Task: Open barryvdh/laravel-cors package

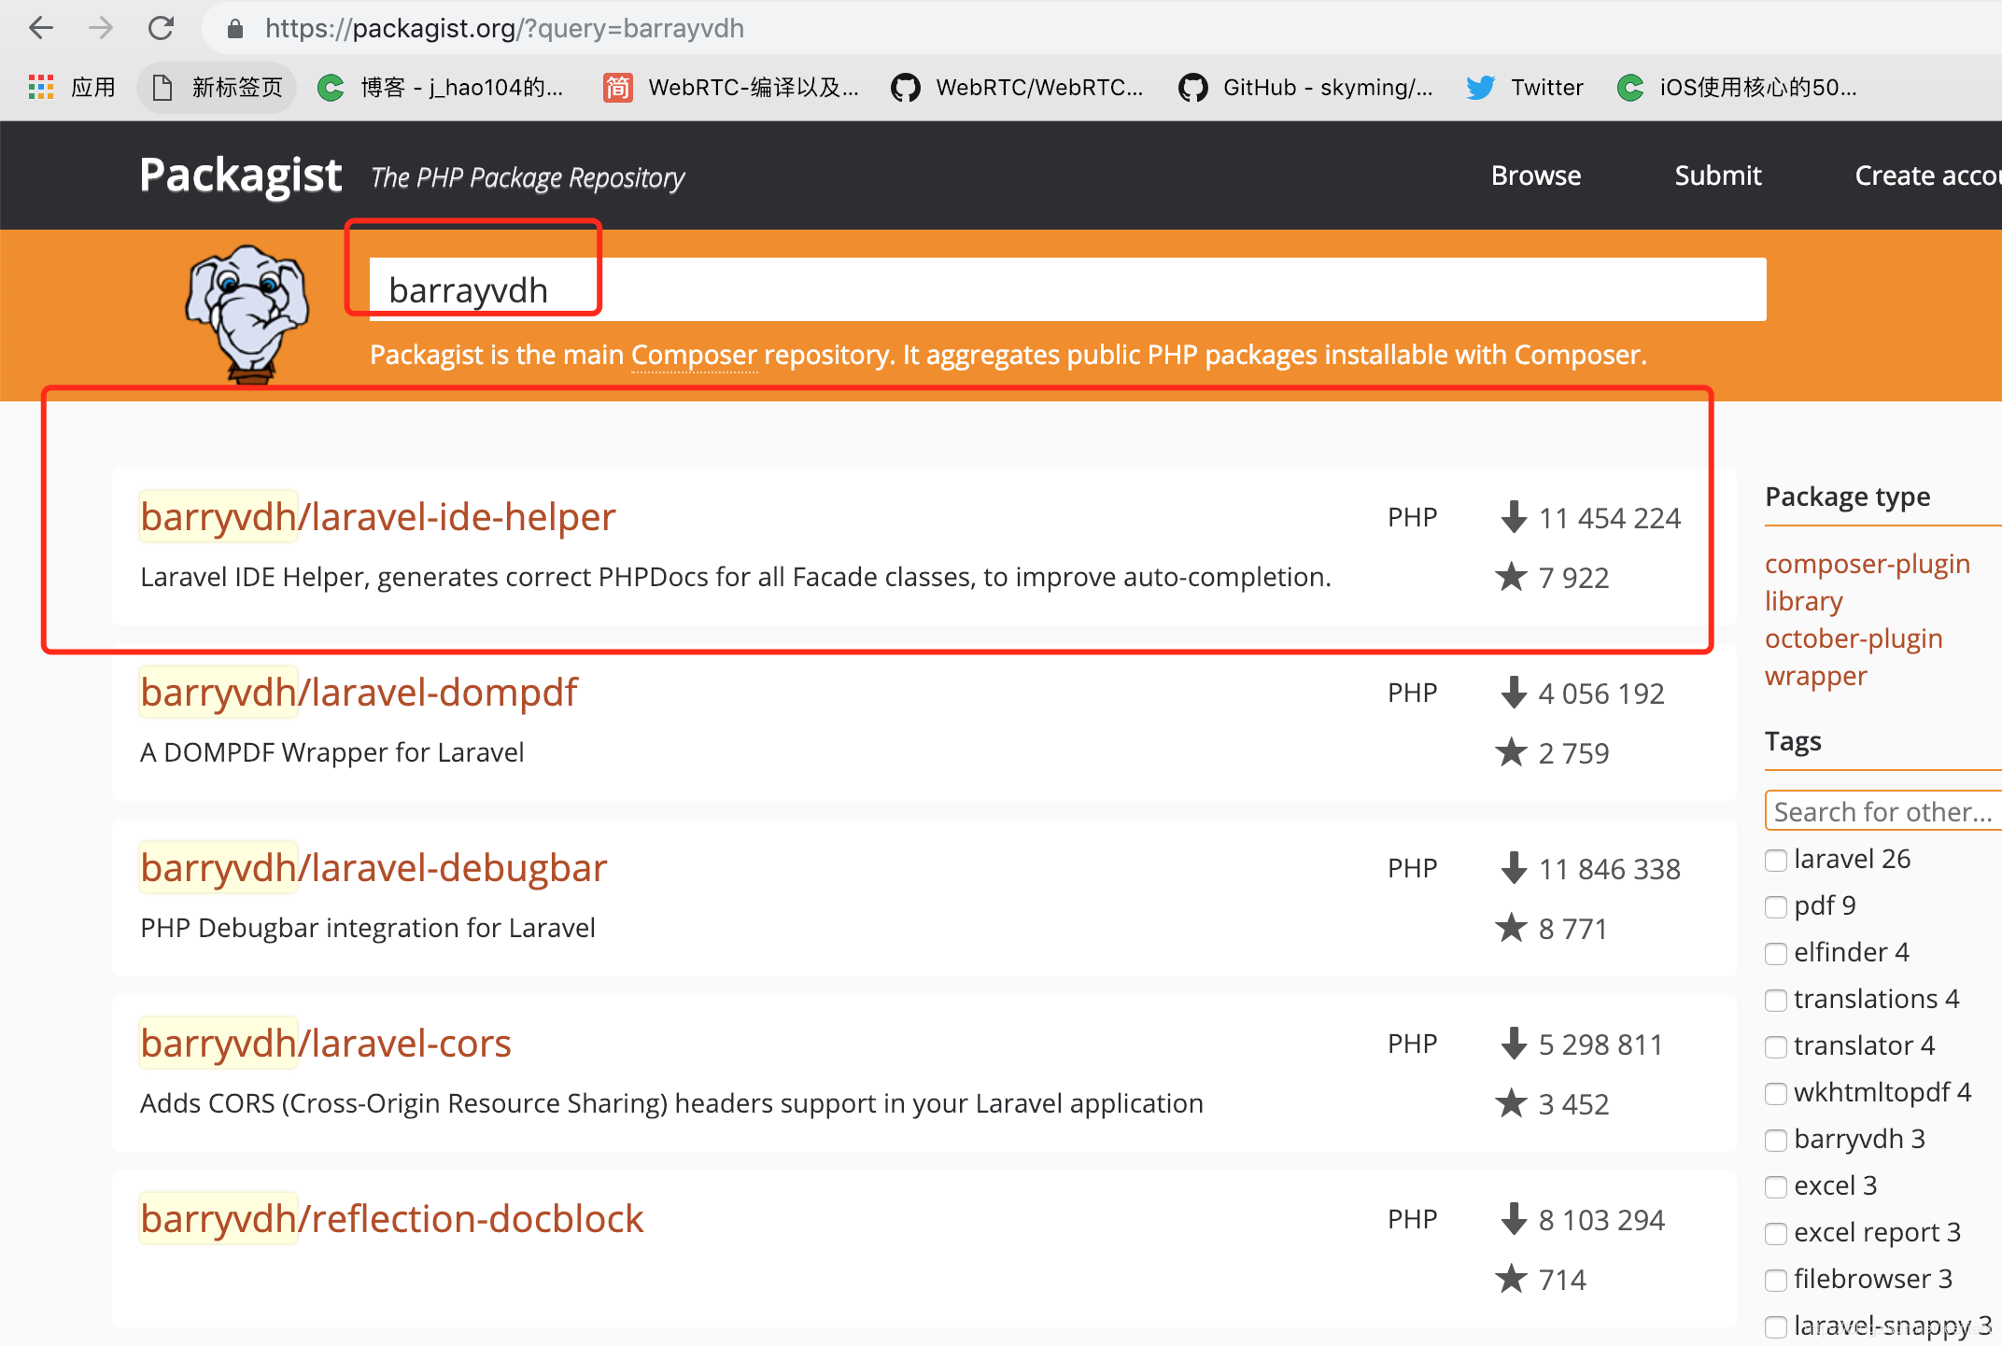Action: click(x=325, y=1043)
